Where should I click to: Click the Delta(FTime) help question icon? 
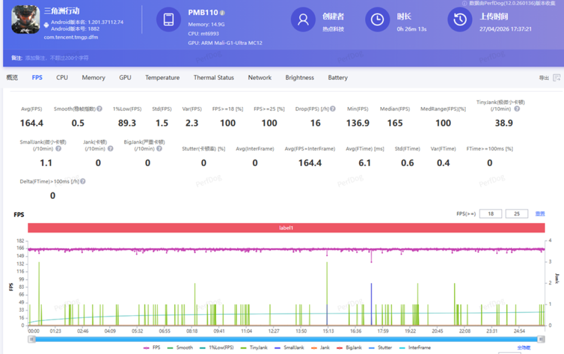83,181
